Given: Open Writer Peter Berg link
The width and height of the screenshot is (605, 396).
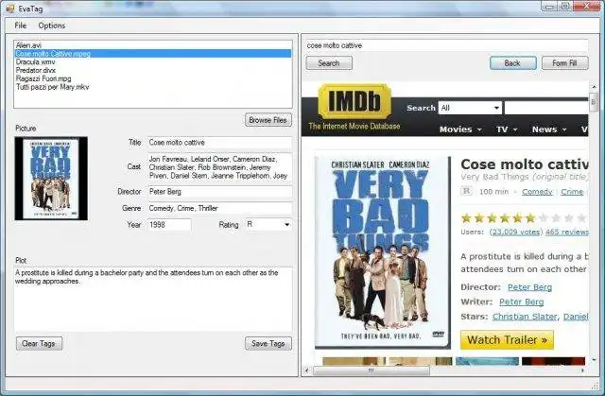Looking at the screenshot, I should click(x=521, y=301).
